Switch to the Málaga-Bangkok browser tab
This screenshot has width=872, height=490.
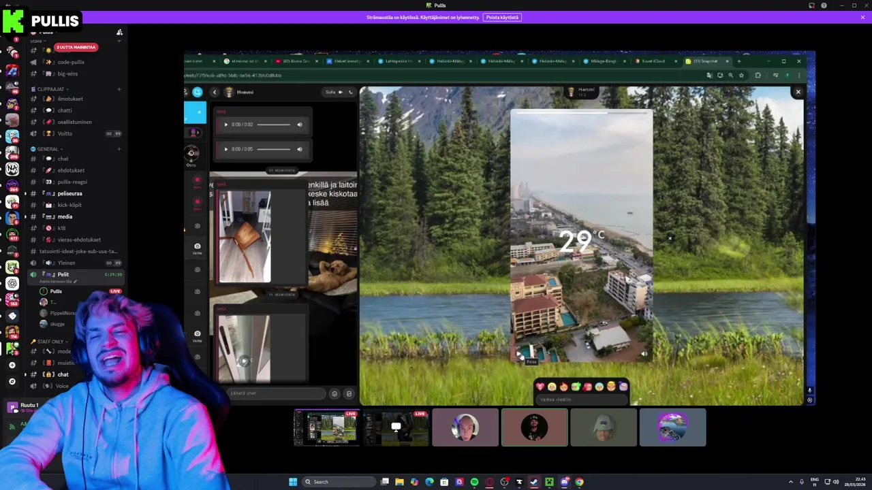[605, 61]
